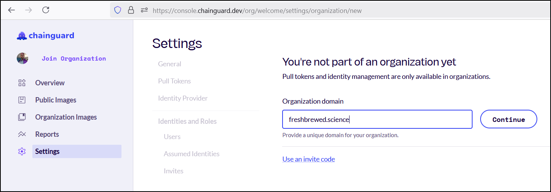Click the user avatar picture
This screenshot has height=192, width=551.
[x=22, y=58]
